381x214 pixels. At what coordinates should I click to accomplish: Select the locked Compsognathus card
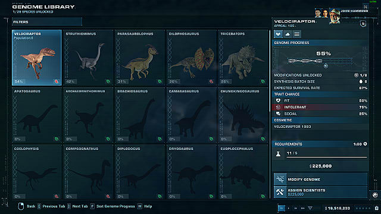88,172
